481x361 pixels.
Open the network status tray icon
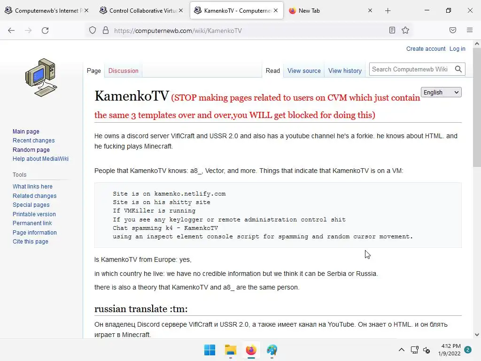point(414,350)
